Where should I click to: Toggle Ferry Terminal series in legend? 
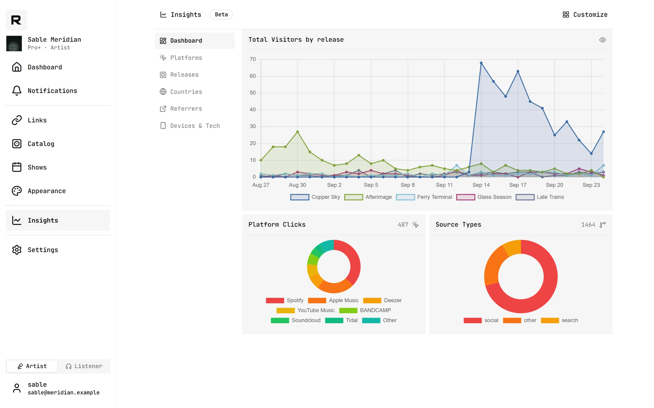(x=424, y=197)
